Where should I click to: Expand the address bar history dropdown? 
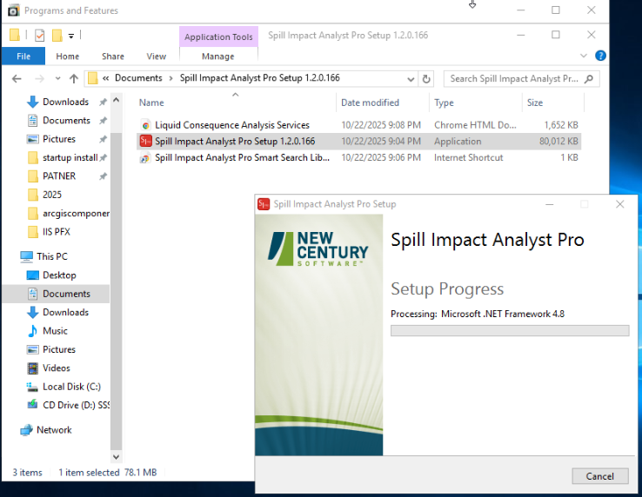411,79
